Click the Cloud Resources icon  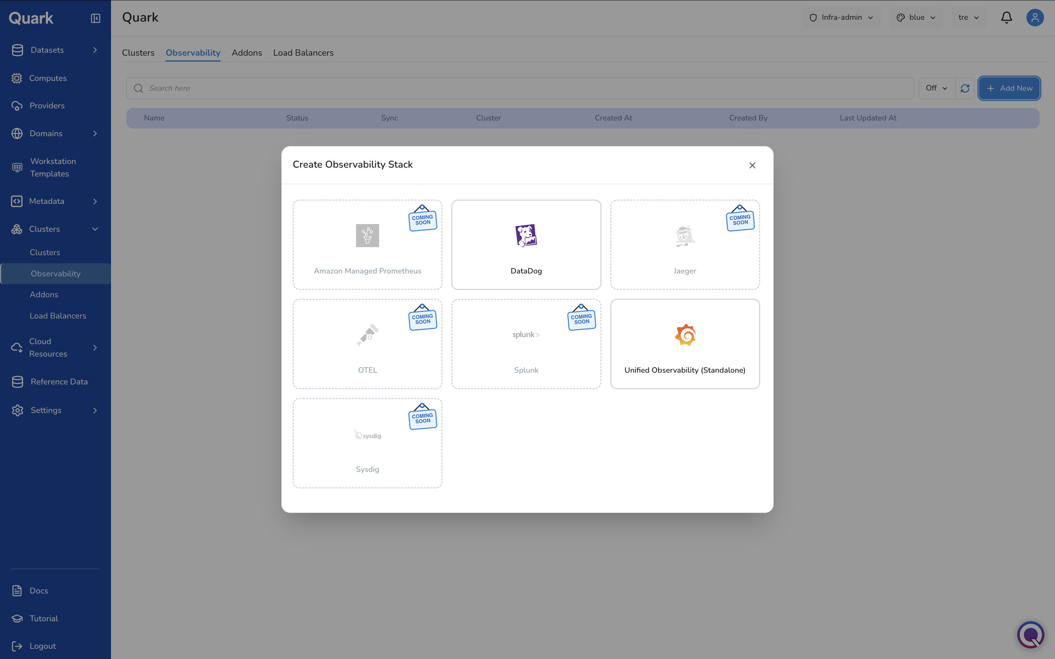pyautogui.click(x=16, y=348)
